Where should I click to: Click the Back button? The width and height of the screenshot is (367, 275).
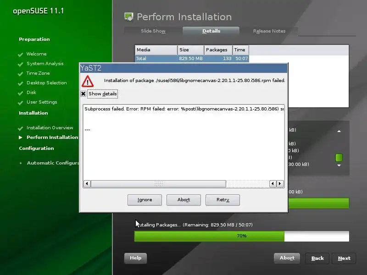[x=317, y=258]
